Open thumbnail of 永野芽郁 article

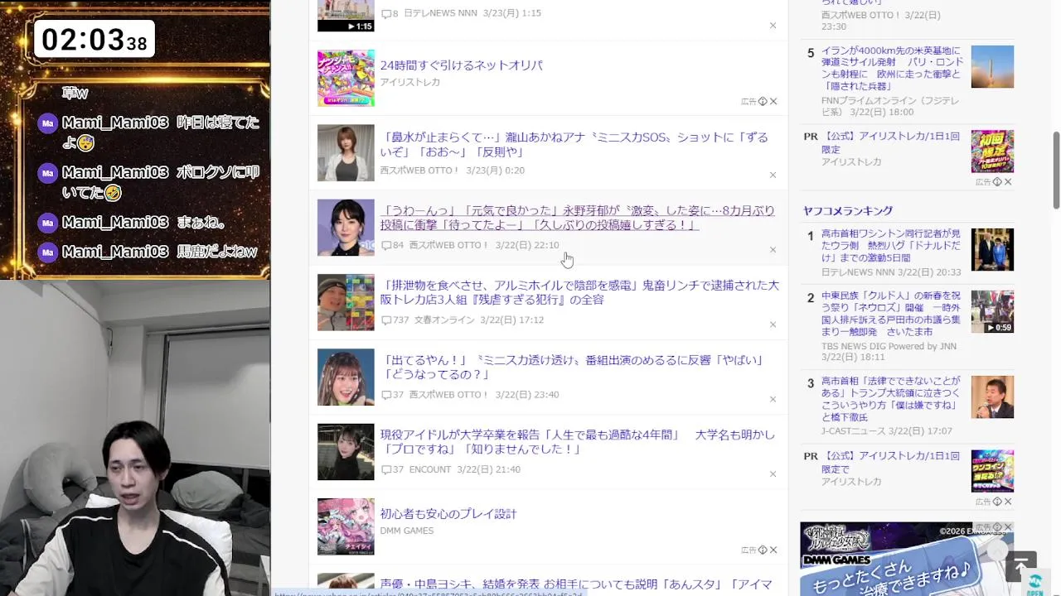[346, 228]
